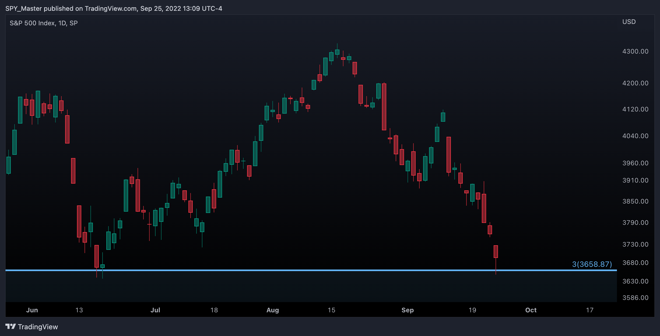The image size is (660, 336).
Task: Click the 3680.00 price axis label
Action: [x=635, y=263]
